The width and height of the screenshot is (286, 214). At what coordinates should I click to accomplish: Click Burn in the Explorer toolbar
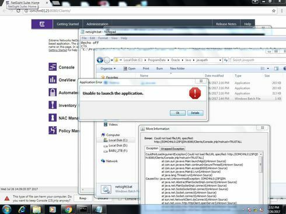[159, 68]
